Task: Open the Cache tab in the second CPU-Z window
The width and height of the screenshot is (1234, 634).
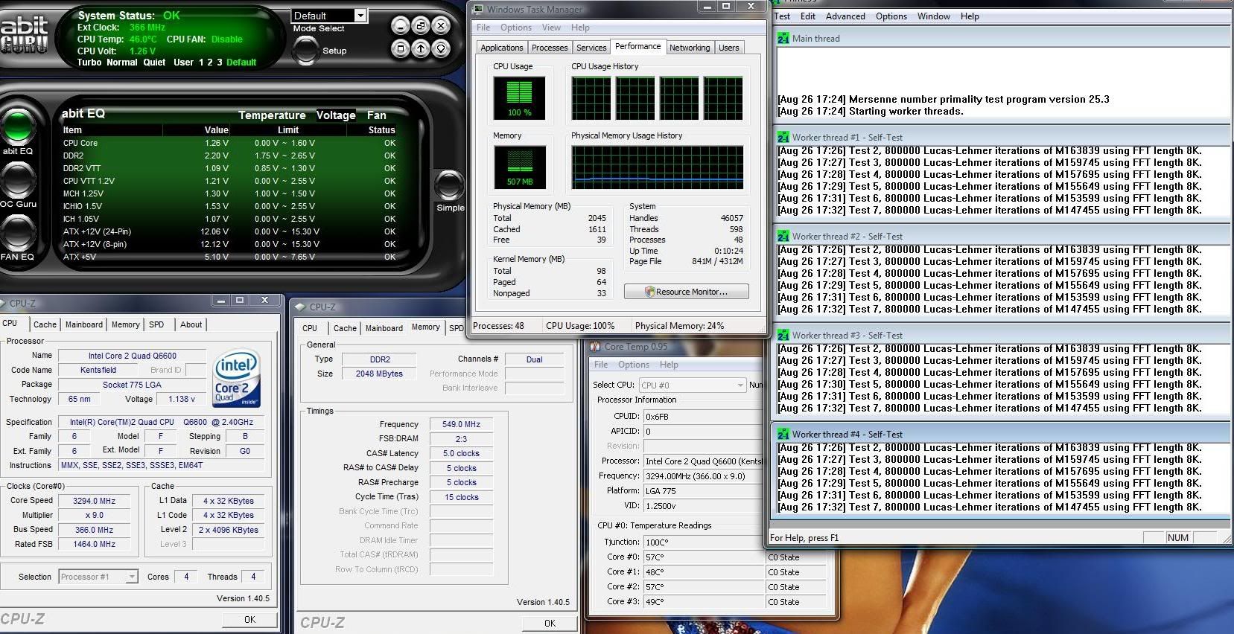Action: 345,328
